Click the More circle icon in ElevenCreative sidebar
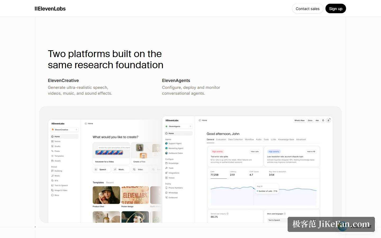Image resolution: width=381 pixels, height=238 pixels. [x=52, y=195]
